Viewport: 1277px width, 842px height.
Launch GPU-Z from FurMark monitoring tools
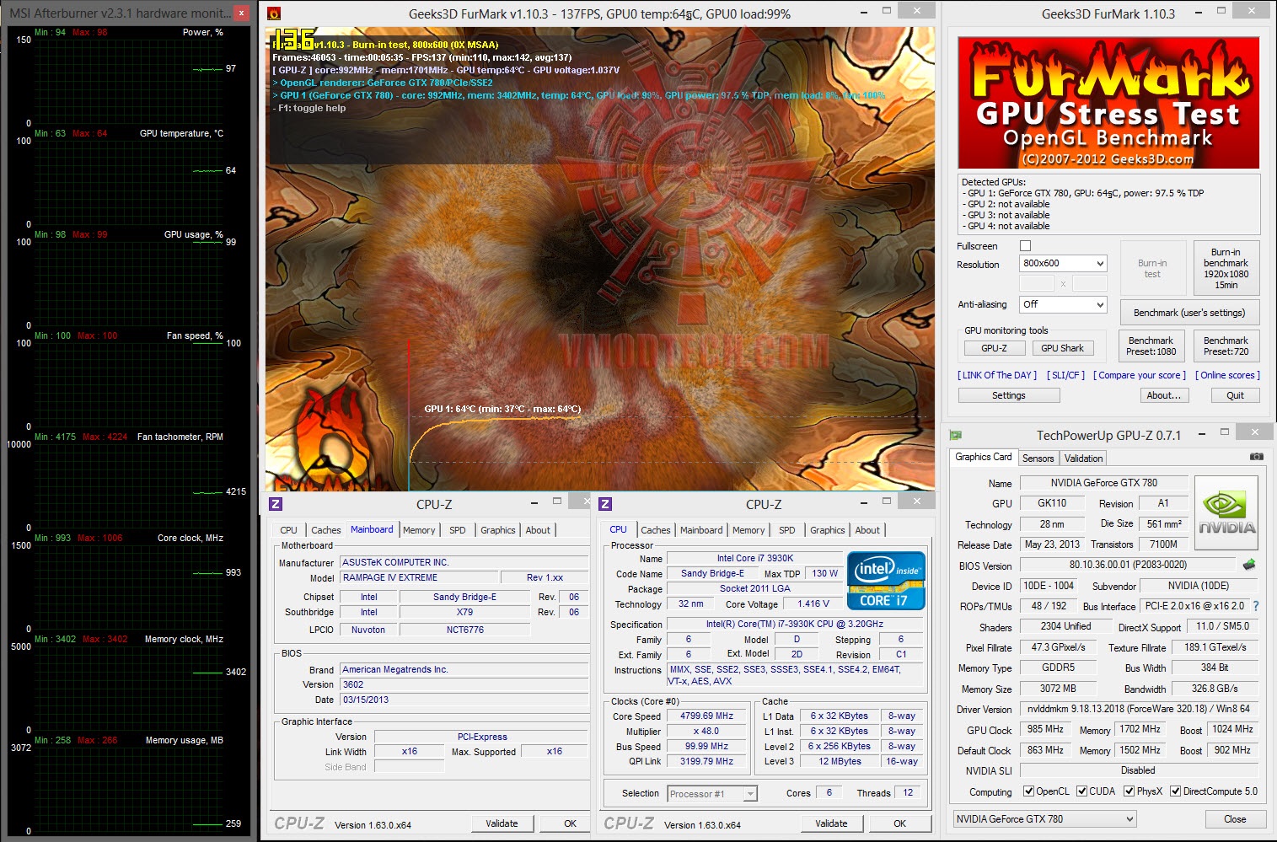(x=994, y=348)
